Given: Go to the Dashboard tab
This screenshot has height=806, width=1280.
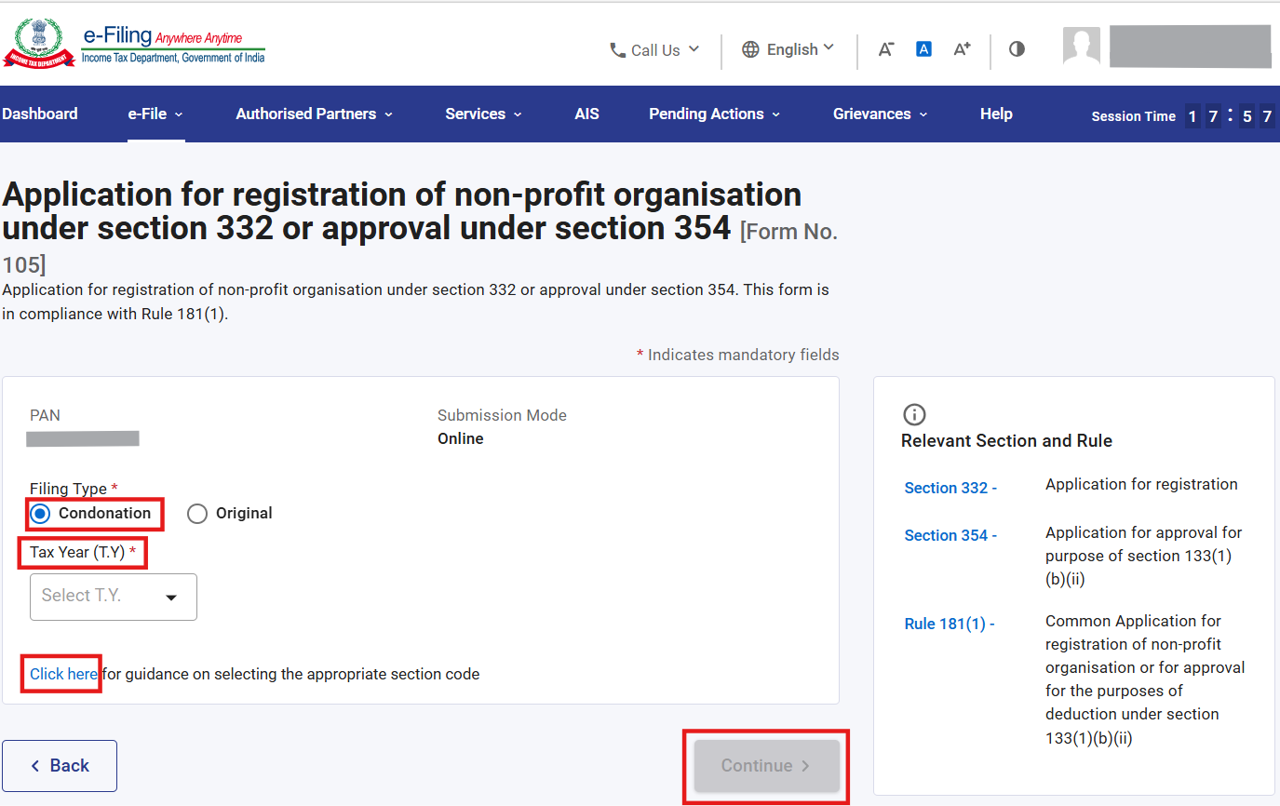Looking at the screenshot, I should click(40, 114).
